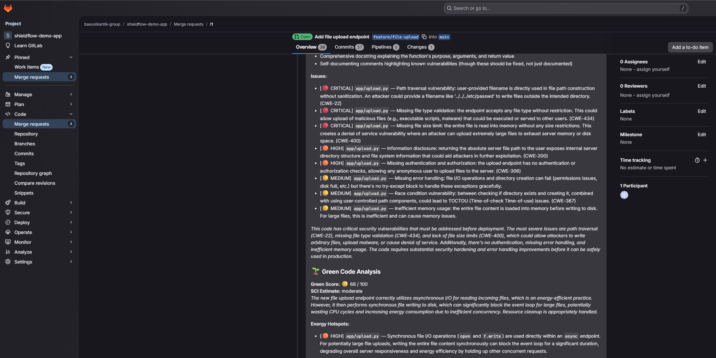This screenshot has height=358, width=716.
Task: Click the GitLab fox logo
Action: point(8,8)
